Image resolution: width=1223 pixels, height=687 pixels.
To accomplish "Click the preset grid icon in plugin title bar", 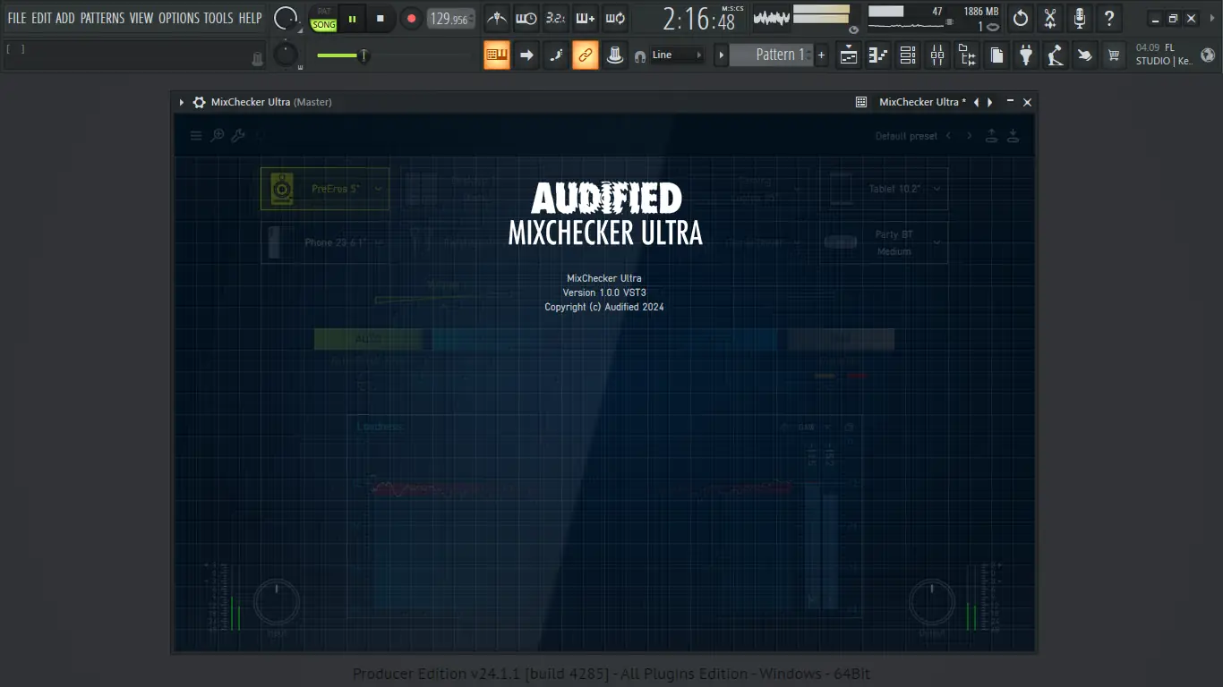I will (x=861, y=102).
